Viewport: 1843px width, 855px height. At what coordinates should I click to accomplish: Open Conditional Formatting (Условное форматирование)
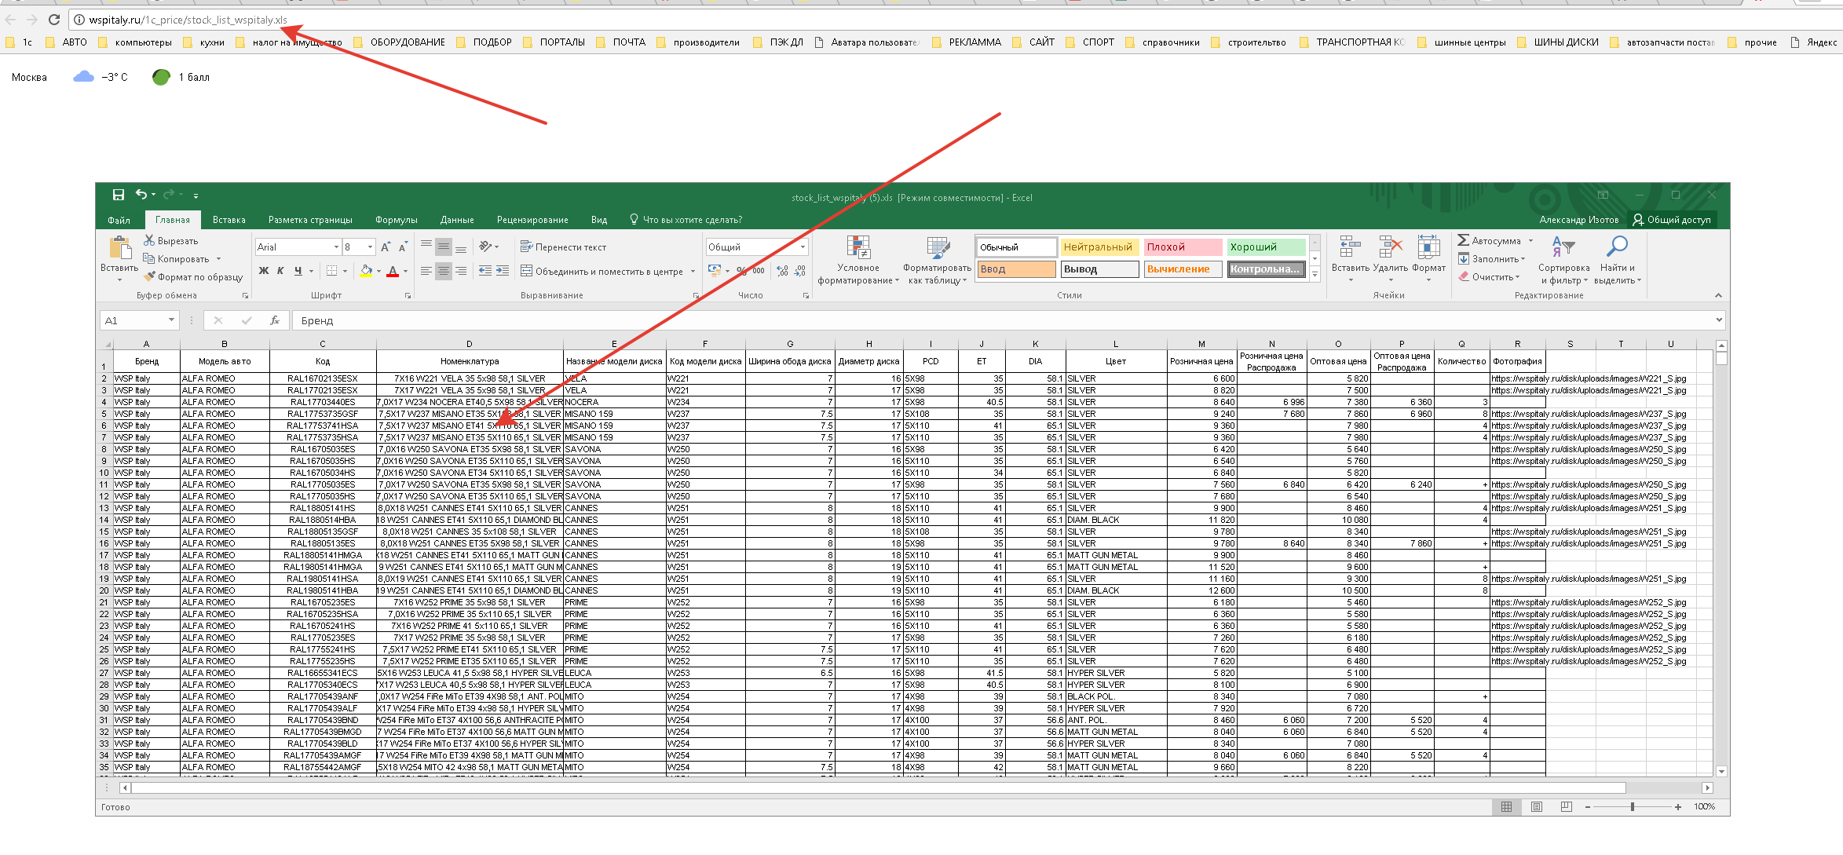pos(858,260)
